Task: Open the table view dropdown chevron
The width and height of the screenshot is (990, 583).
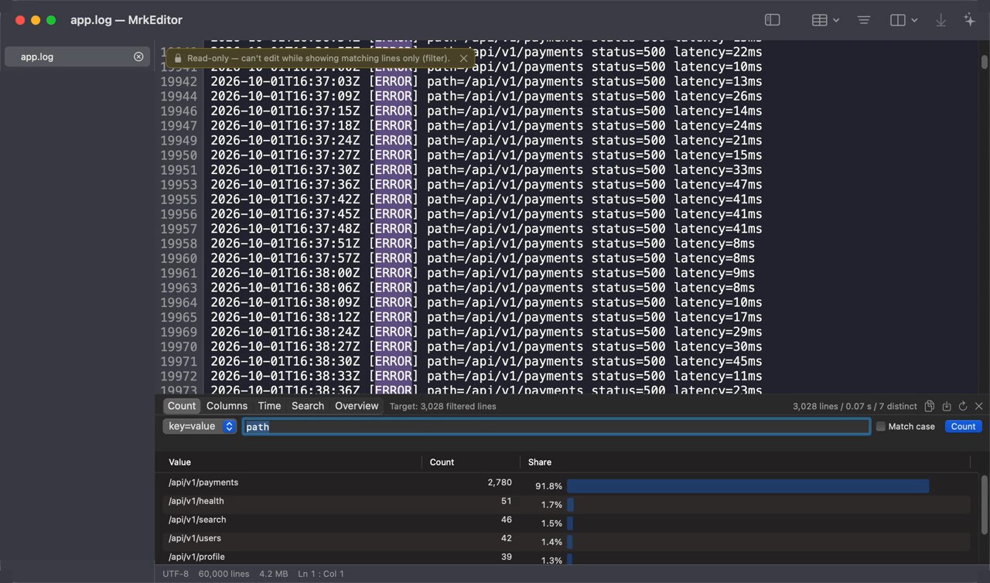Action: point(836,20)
